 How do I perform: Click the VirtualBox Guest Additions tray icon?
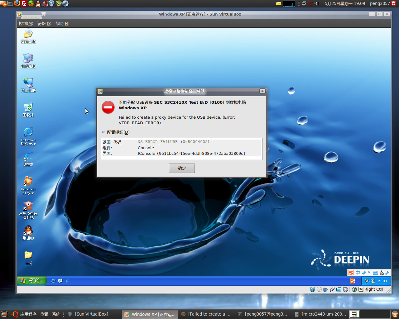(373, 281)
